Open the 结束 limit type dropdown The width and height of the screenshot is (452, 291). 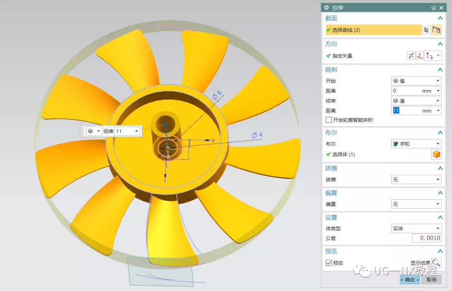416,100
